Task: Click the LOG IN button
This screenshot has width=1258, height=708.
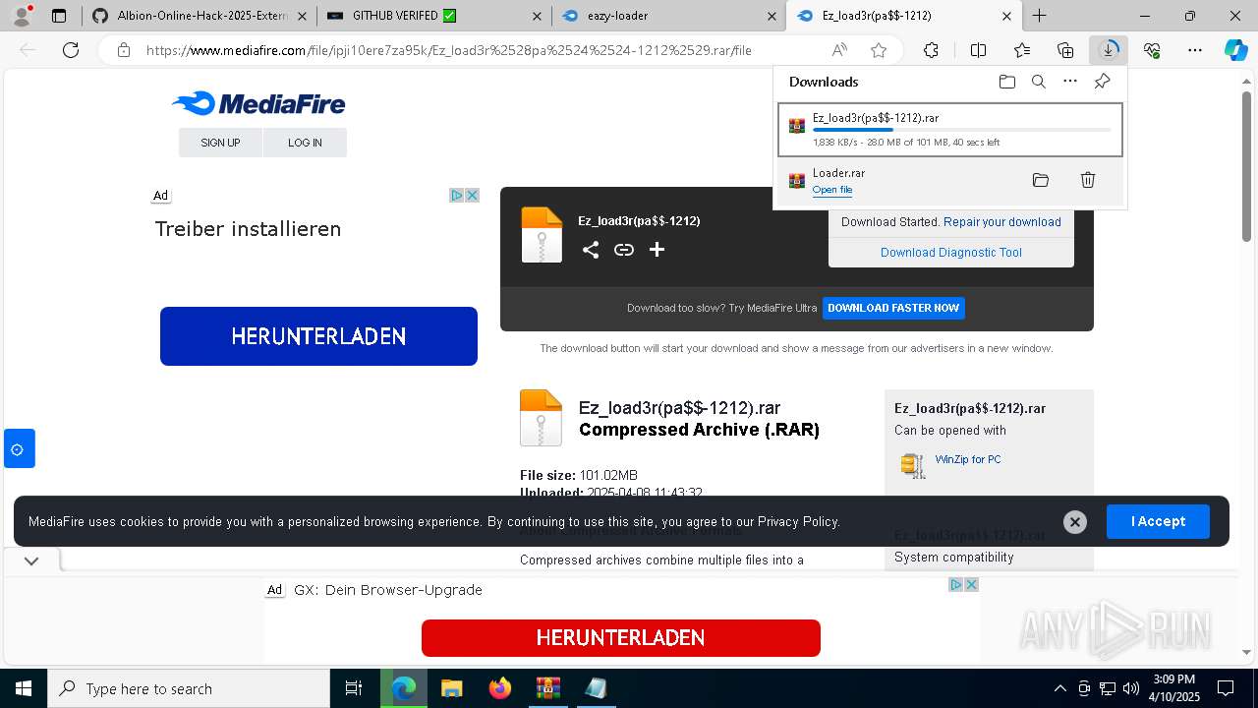Action: 305,143
